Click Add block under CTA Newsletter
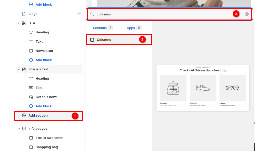The width and height of the screenshot is (255, 151). pyautogui.click(x=44, y=60)
